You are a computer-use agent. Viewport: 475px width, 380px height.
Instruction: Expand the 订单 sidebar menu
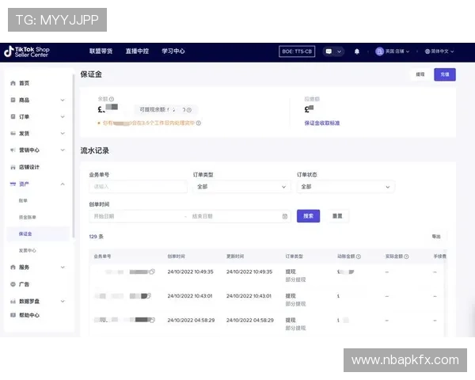click(x=63, y=116)
